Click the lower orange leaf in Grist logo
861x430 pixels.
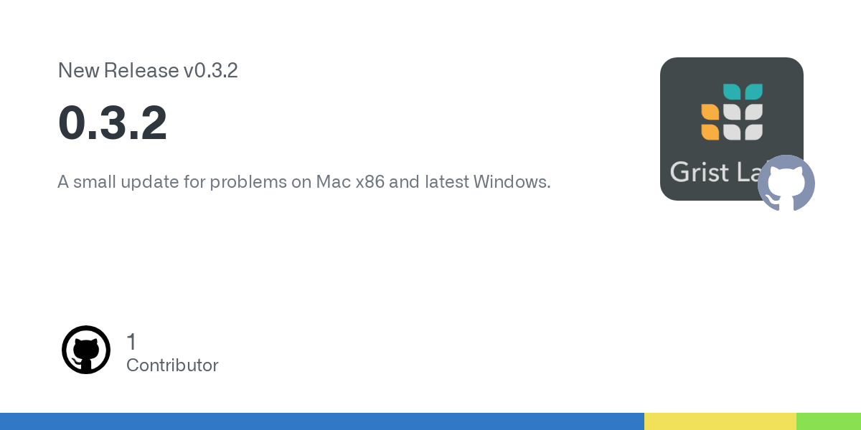coord(710,132)
